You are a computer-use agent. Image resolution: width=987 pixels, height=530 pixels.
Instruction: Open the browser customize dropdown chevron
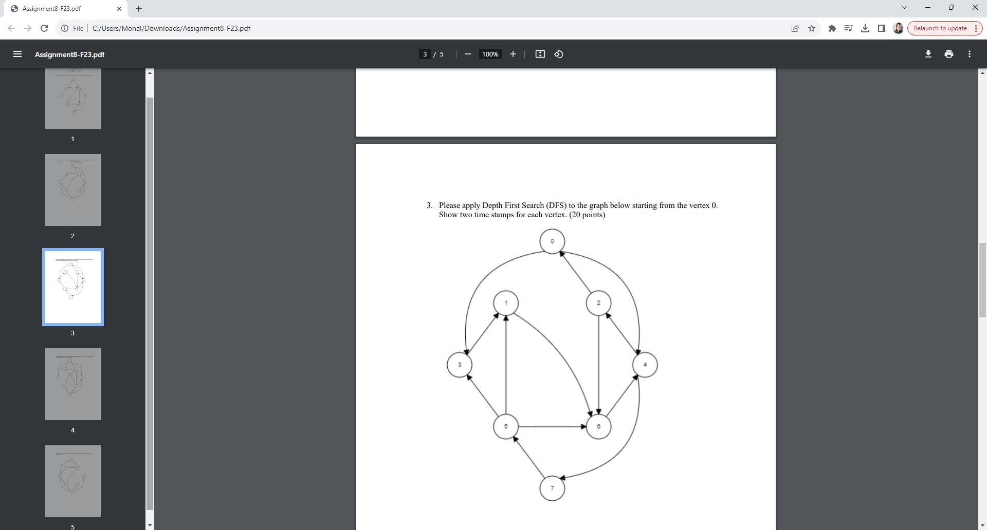pos(904,7)
